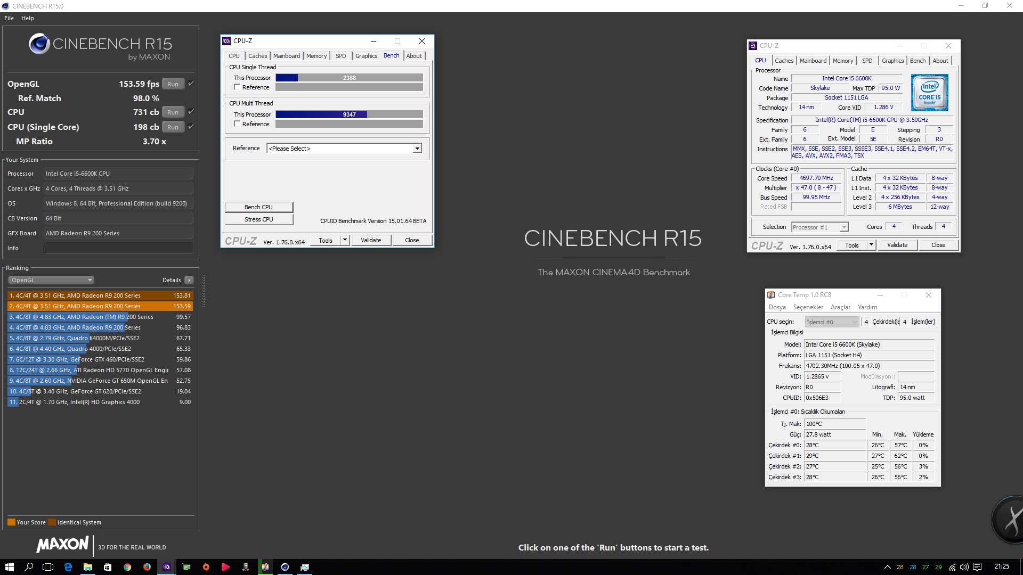Click Close in Bench CPU-Z window
1023x575 pixels.
tap(412, 240)
